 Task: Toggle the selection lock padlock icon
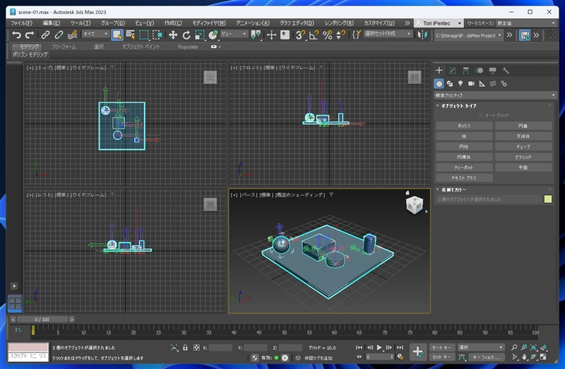(185, 348)
